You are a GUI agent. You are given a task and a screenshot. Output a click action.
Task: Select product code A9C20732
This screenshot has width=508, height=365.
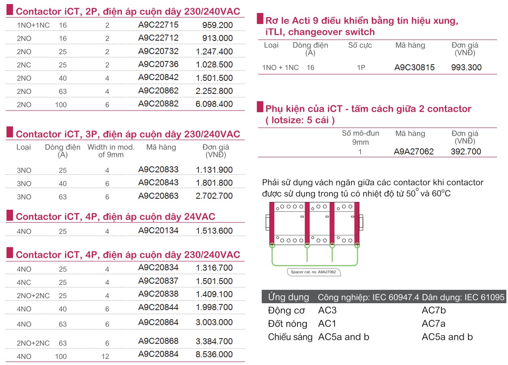click(158, 51)
